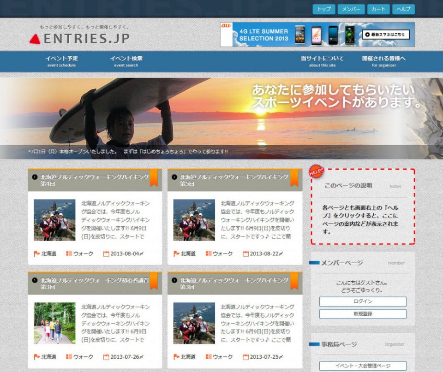Open the イベント・大会管理ページ button
443x372 pixels.
(363, 366)
